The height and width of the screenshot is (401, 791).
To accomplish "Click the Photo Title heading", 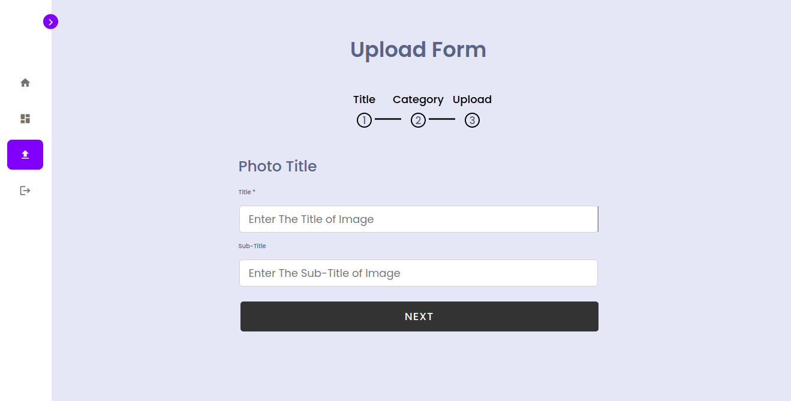I will pyautogui.click(x=277, y=166).
